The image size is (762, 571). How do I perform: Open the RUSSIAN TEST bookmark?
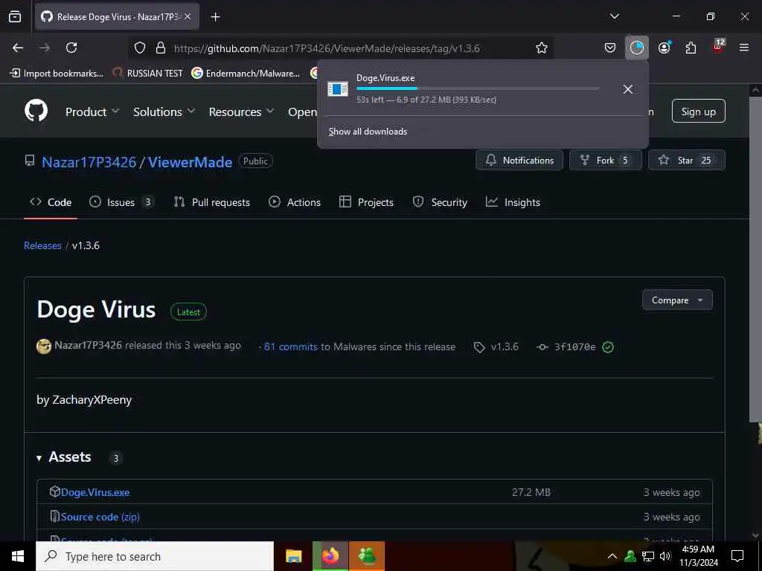click(x=147, y=74)
